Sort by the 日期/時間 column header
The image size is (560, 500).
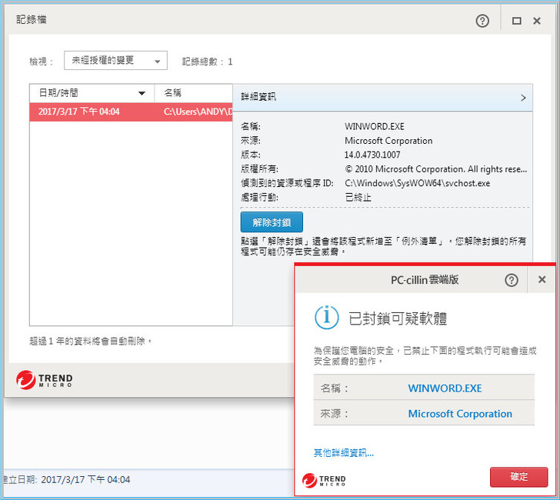(x=92, y=93)
